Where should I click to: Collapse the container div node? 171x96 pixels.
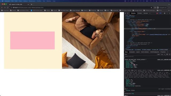click(x=128, y=23)
